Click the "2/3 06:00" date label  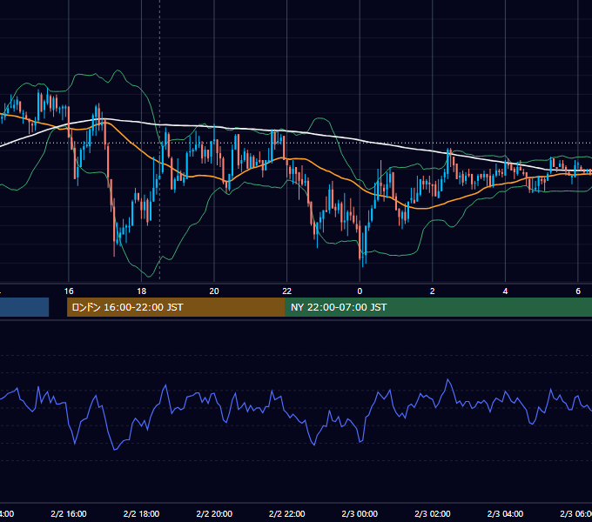(x=576, y=514)
